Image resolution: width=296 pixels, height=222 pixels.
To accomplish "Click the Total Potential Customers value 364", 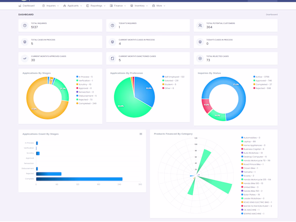I will (x=209, y=27).
